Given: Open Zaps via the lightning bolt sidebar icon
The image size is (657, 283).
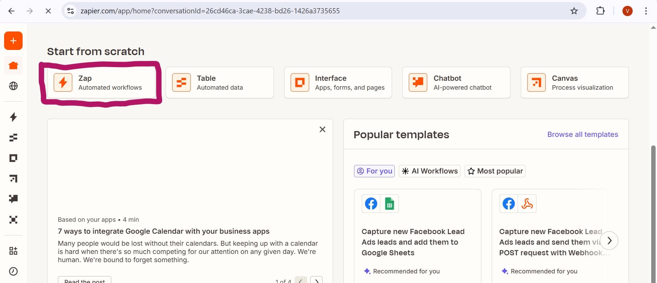Looking at the screenshot, I should point(13,117).
